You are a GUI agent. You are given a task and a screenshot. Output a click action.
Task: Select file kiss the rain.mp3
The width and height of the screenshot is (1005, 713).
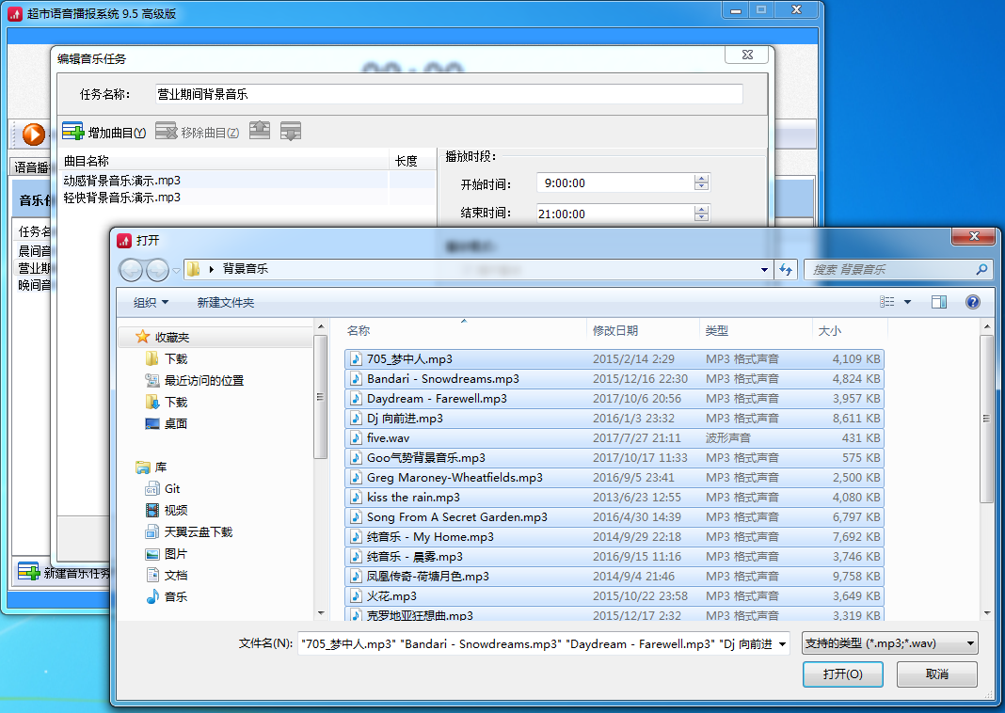pos(614,497)
